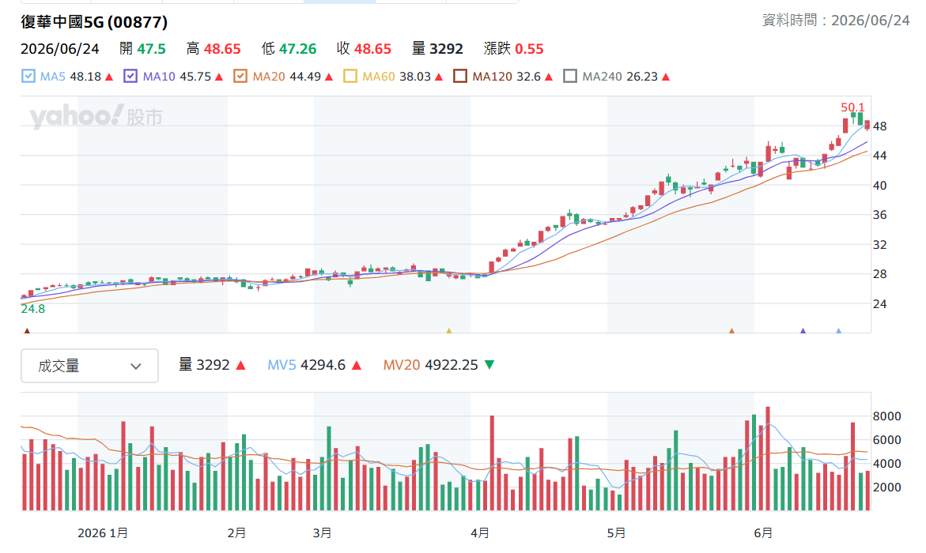Toggle the MA10 moving average checkbox
Screen dimensions: 926x553
(130, 76)
